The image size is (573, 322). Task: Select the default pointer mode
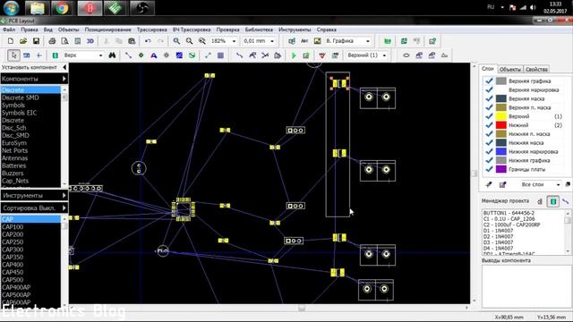coord(14,55)
